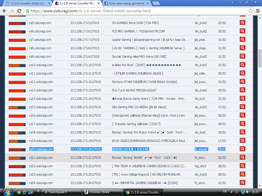The height and width of the screenshot is (196, 262).
Task: Click the address bar URL field
Action: point(139,11)
